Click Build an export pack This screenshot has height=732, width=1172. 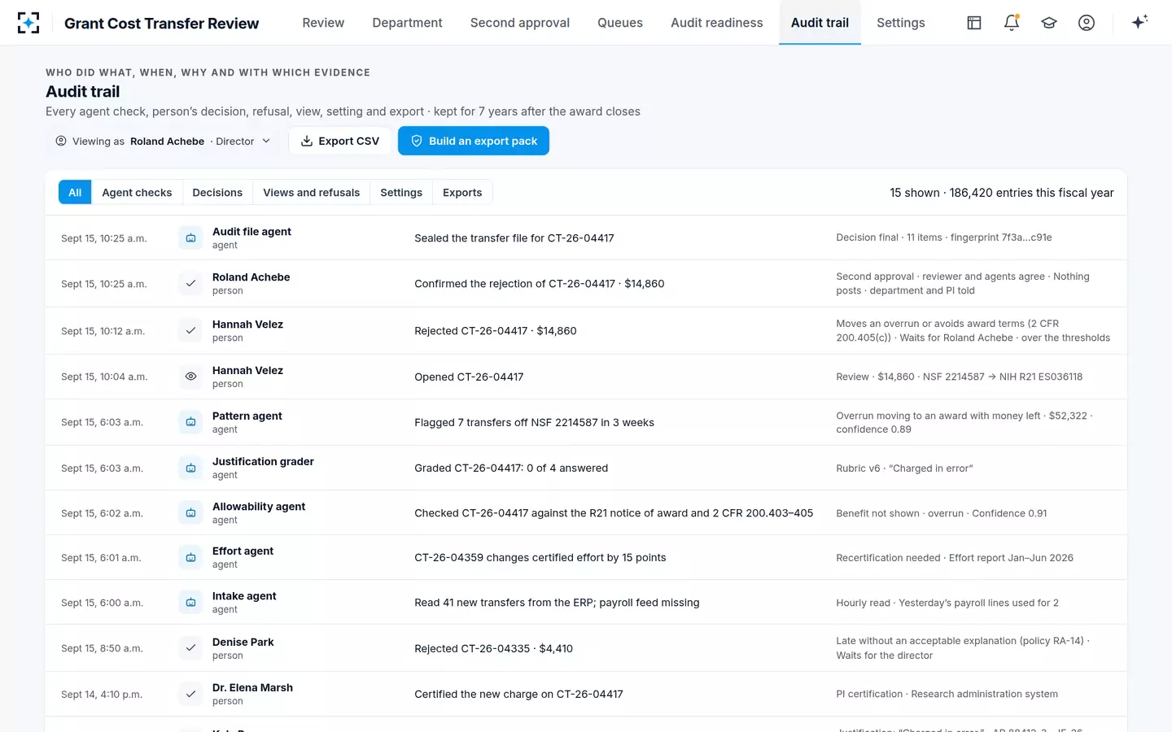pos(474,141)
